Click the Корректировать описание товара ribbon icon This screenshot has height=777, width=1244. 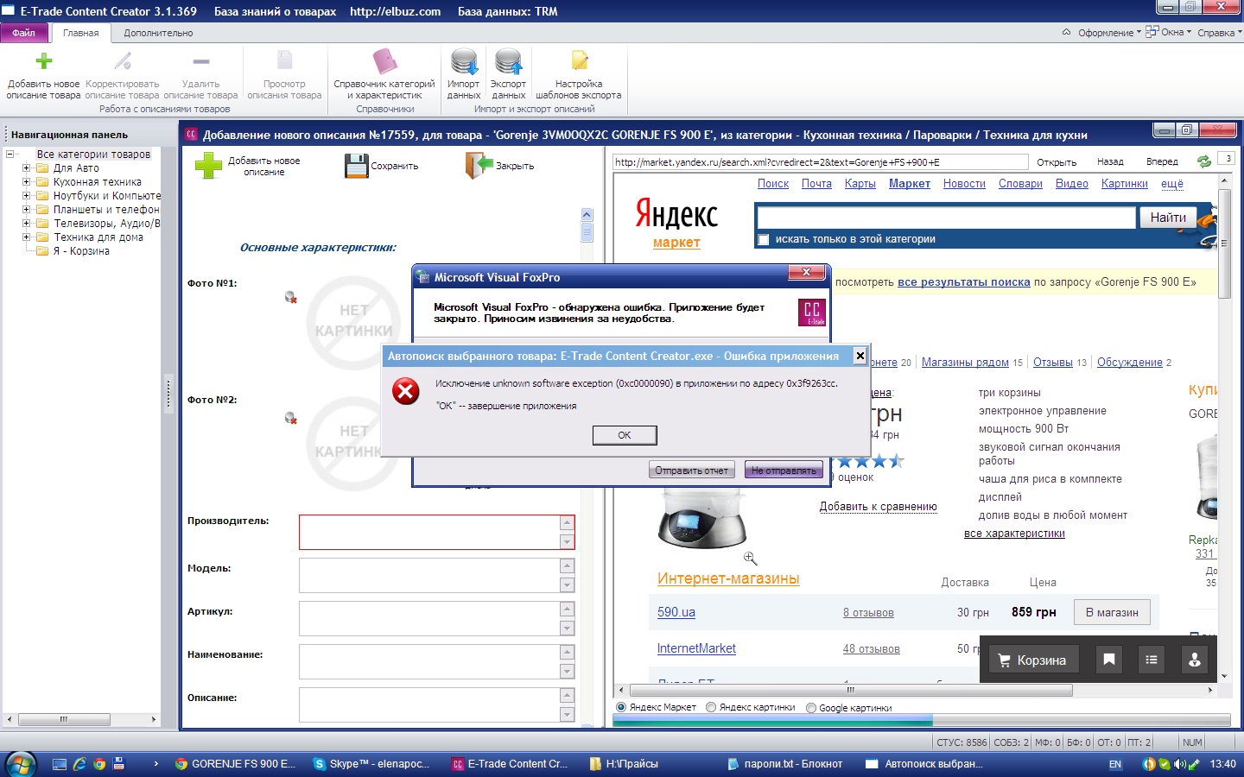pyautogui.click(x=123, y=61)
